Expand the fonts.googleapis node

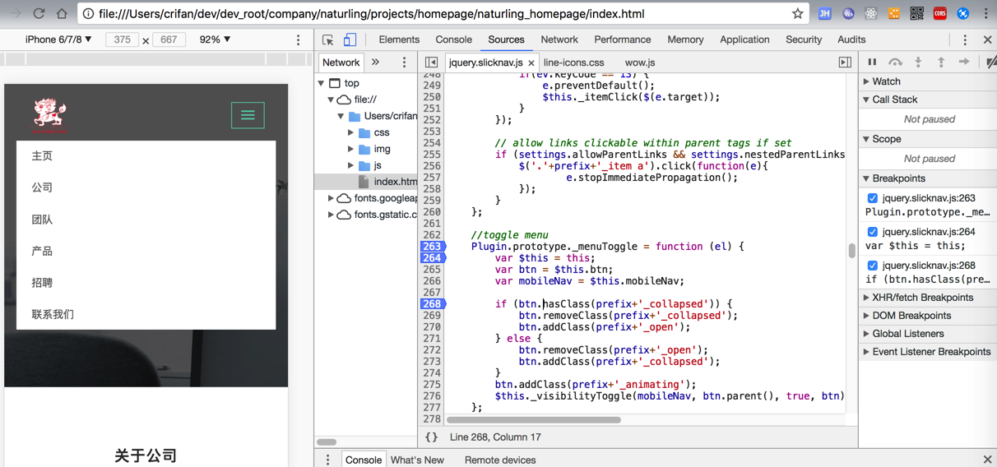tap(332, 198)
